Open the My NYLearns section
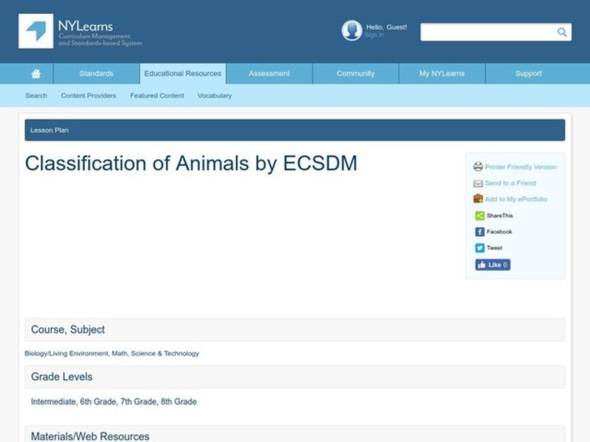Image resolution: width=590 pixels, height=442 pixels. [442, 74]
